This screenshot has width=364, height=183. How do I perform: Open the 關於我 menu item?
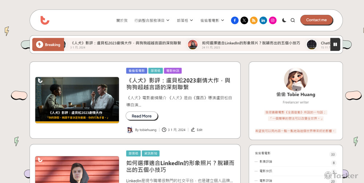(122, 20)
